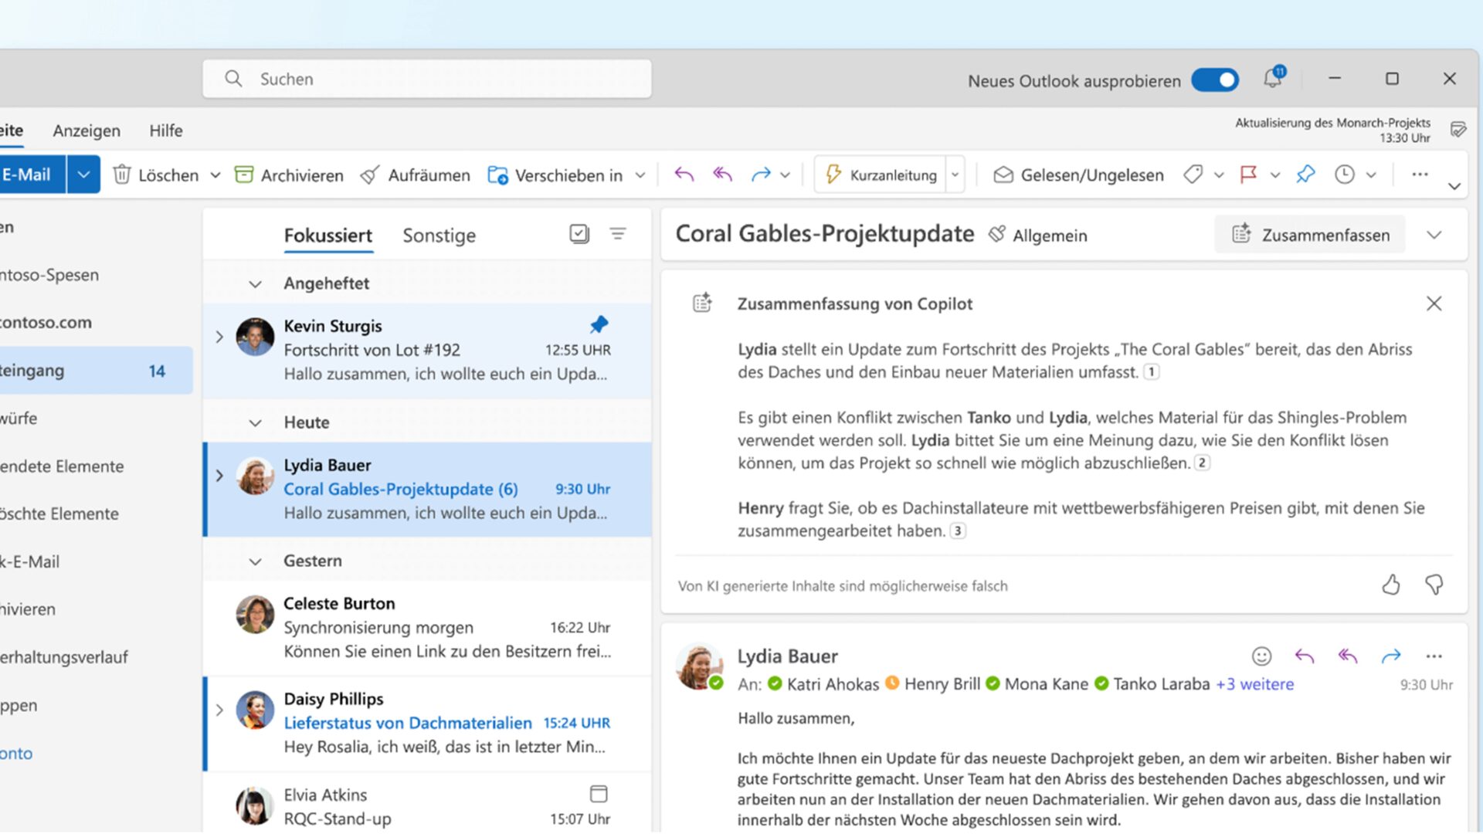This screenshot has height=834, width=1483.
Task: Switch to the Sonstige tab
Action: point(439,236)
